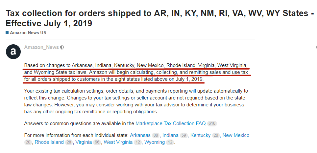Open the Wyoming state information link
The image size is (317, 153).
pos(155,142)
